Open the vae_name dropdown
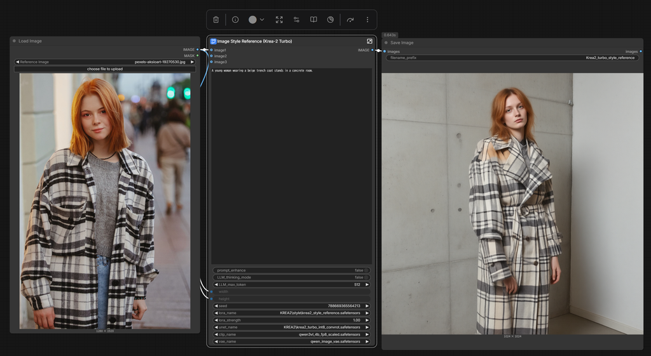The image size is (651, 356). [291, 341]
